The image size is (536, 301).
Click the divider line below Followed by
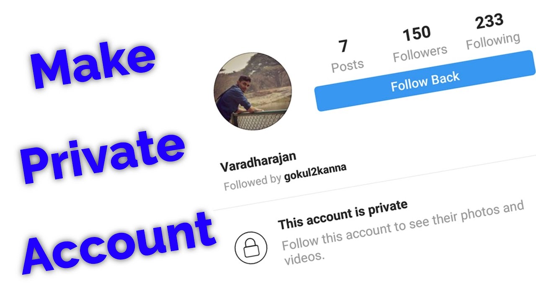374,181
